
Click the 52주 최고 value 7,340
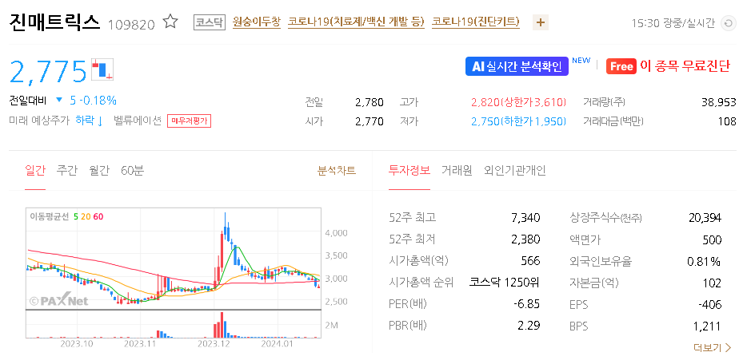tap(525, 218)
